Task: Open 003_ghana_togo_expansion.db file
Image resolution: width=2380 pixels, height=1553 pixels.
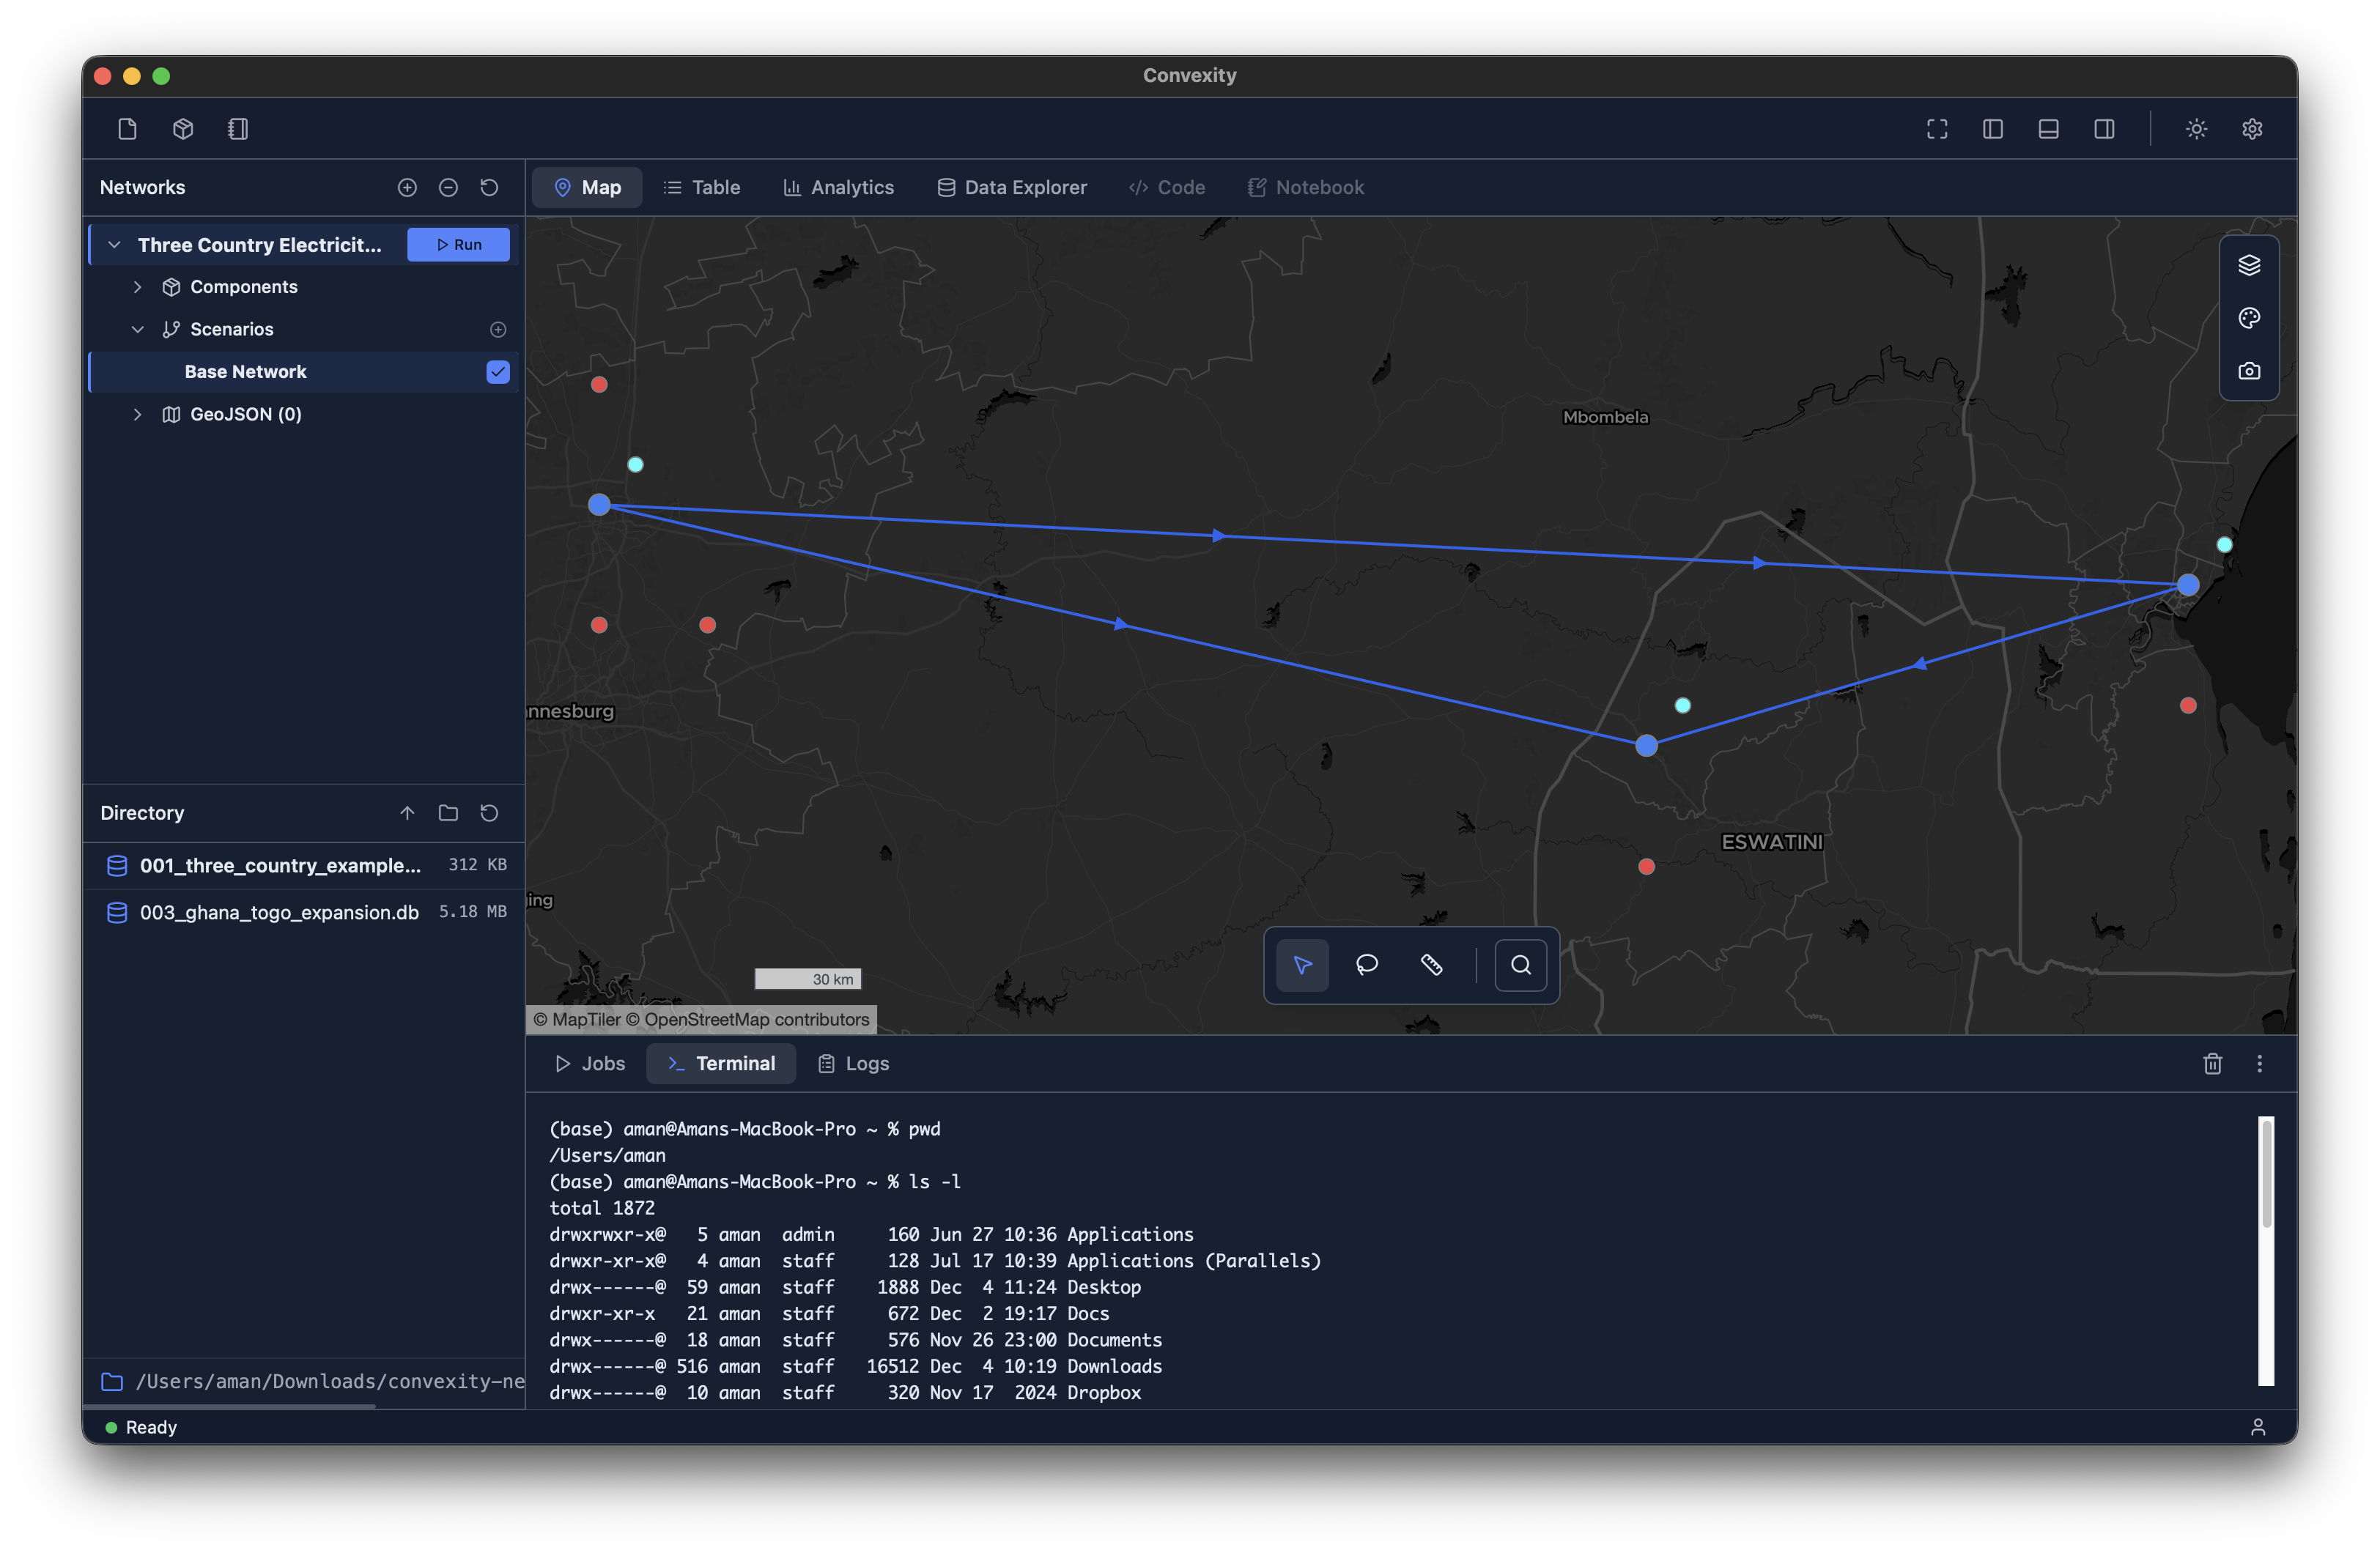Action: tap(279, 912)
